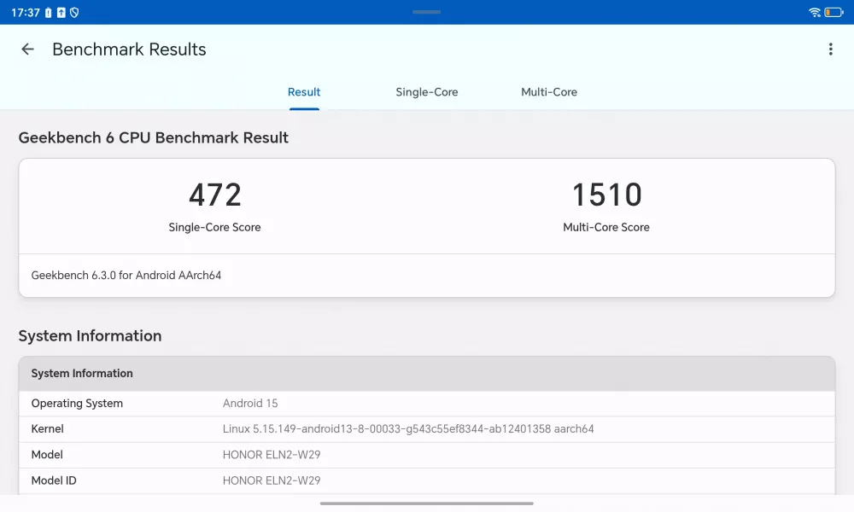
Task: Tap the Kernel row label
Action: point(47,428)
